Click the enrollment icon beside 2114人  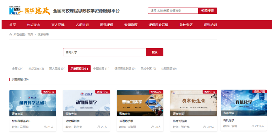coord(253,126)
